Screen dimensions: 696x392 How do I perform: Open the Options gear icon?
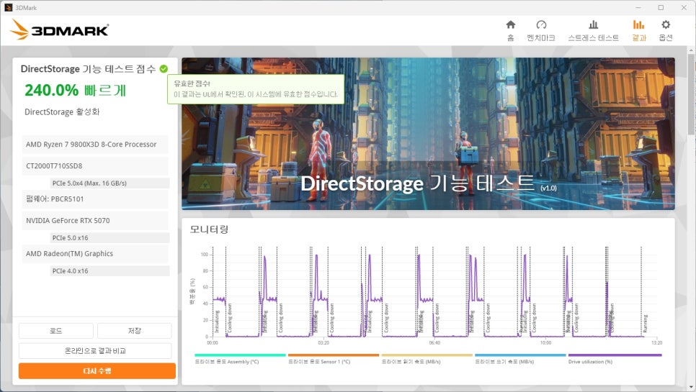[665, 24]
